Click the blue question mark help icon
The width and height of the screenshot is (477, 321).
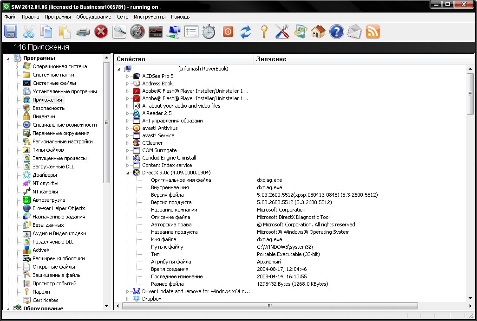point(336,32)
